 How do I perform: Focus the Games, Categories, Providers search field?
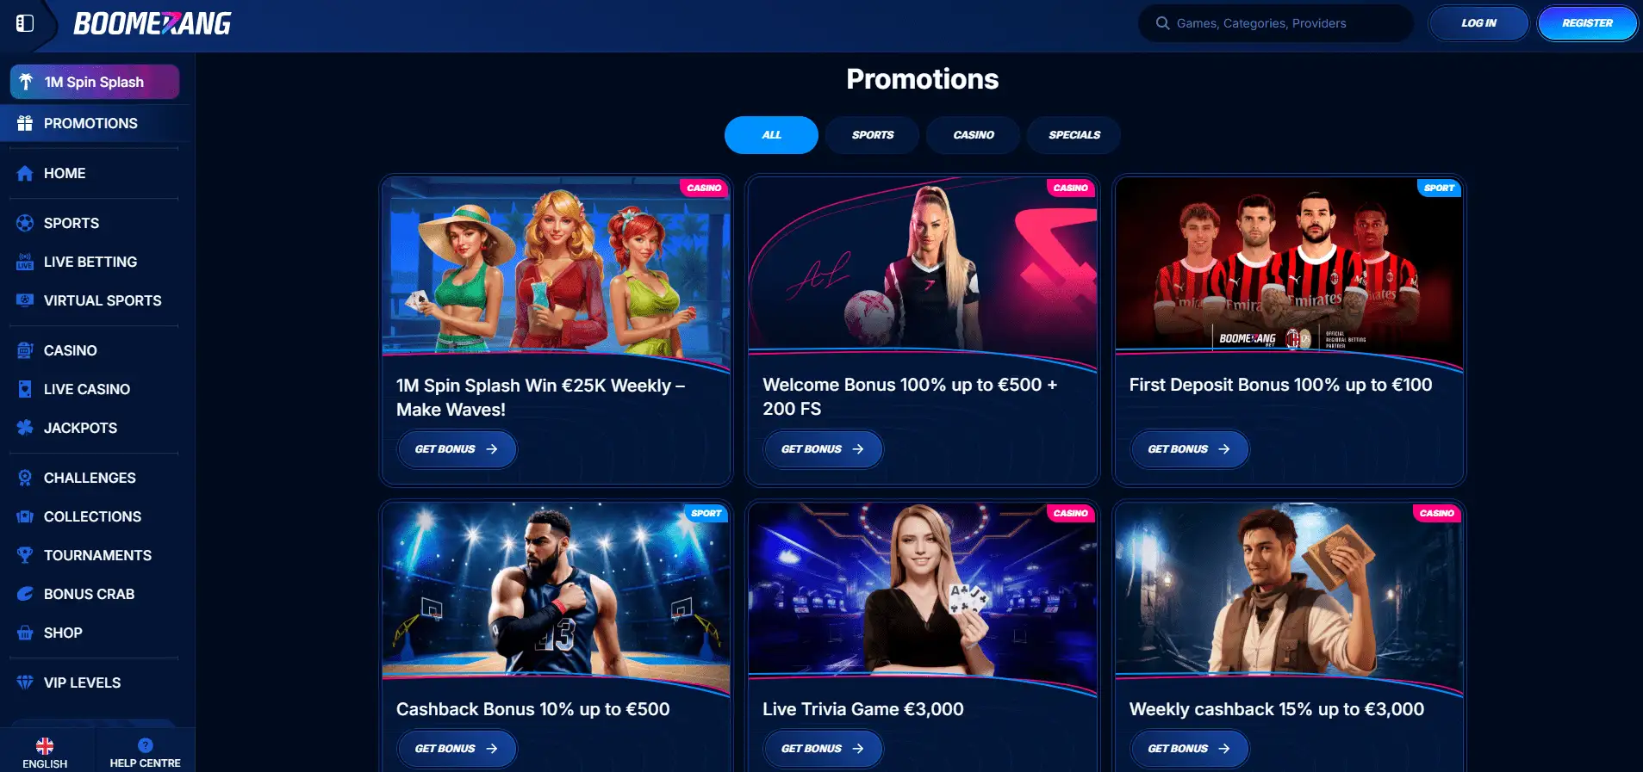[x=1276, y=23]
